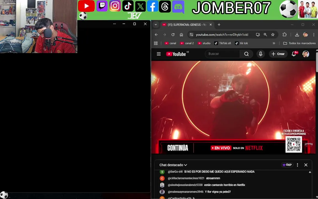Screen dimensions: 318x199
Task: Open Todos los marcadores folder
Action: click(299, 43)
